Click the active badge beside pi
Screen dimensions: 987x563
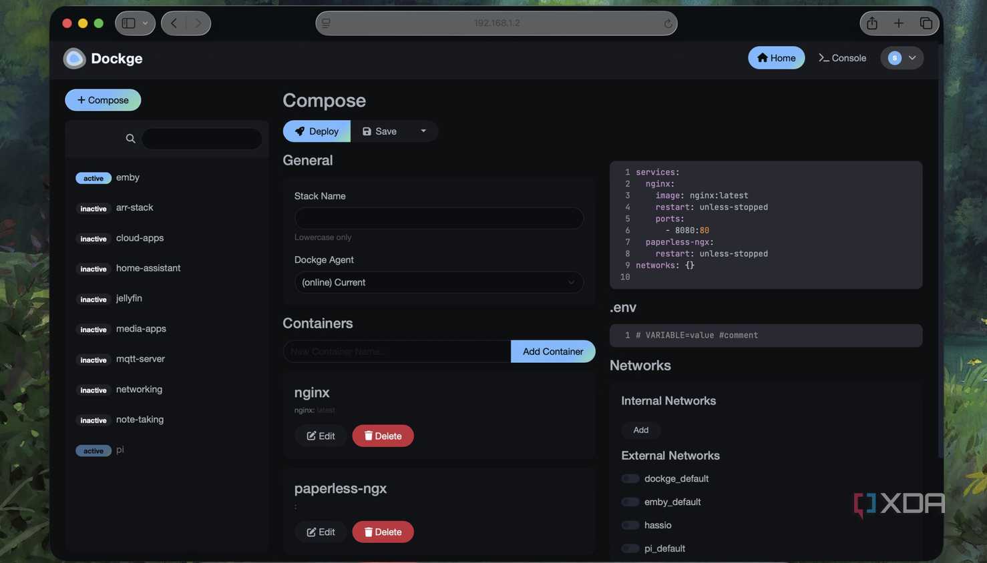click(93, 450)
